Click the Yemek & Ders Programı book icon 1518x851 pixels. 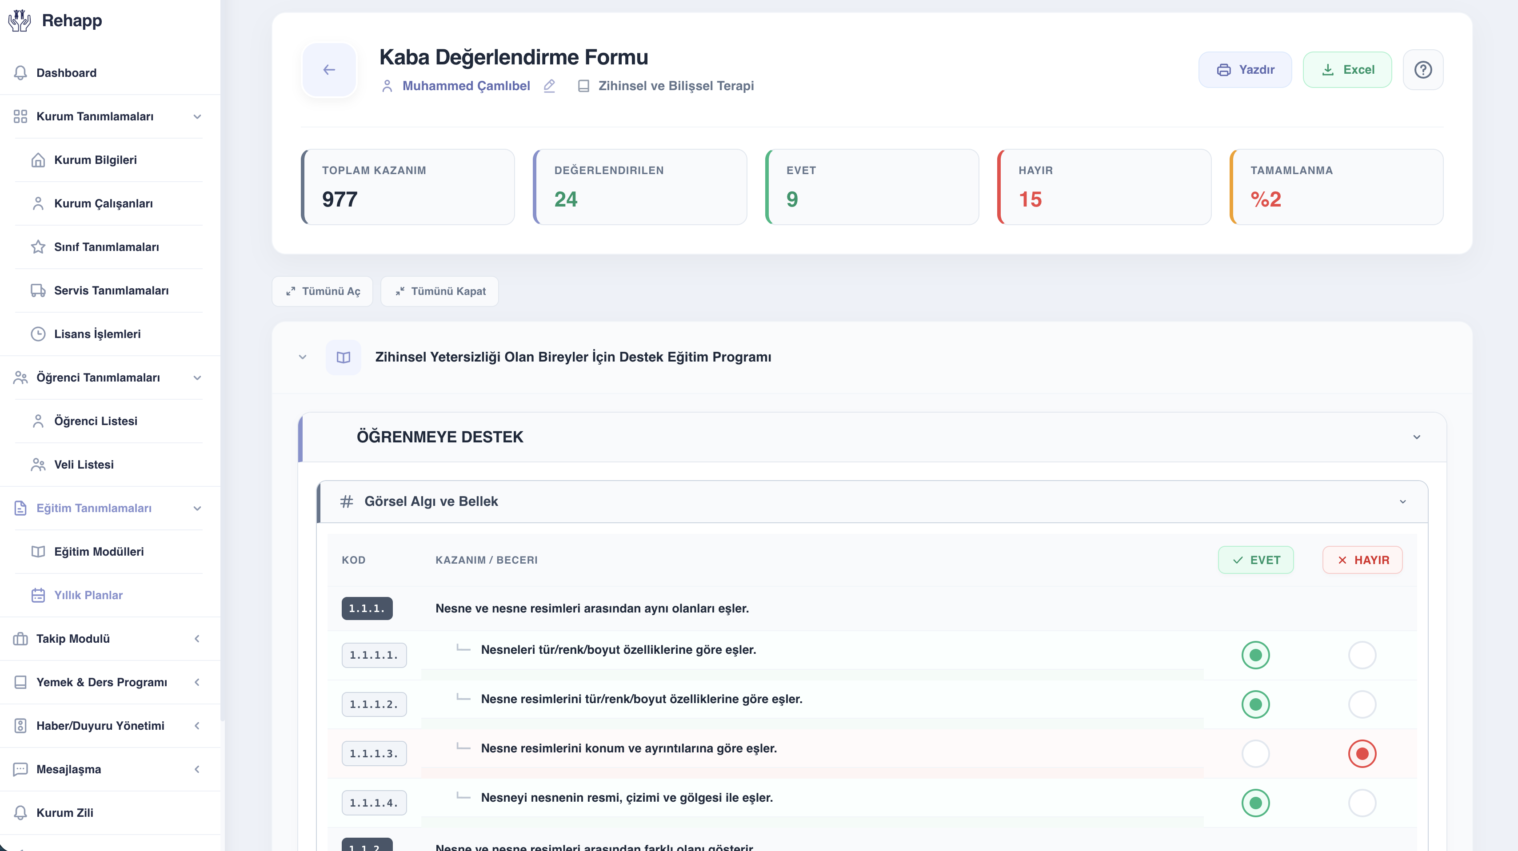point(20,683)
